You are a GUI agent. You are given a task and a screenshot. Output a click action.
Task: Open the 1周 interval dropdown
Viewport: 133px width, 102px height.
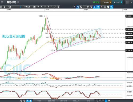(x=13, y=7)
